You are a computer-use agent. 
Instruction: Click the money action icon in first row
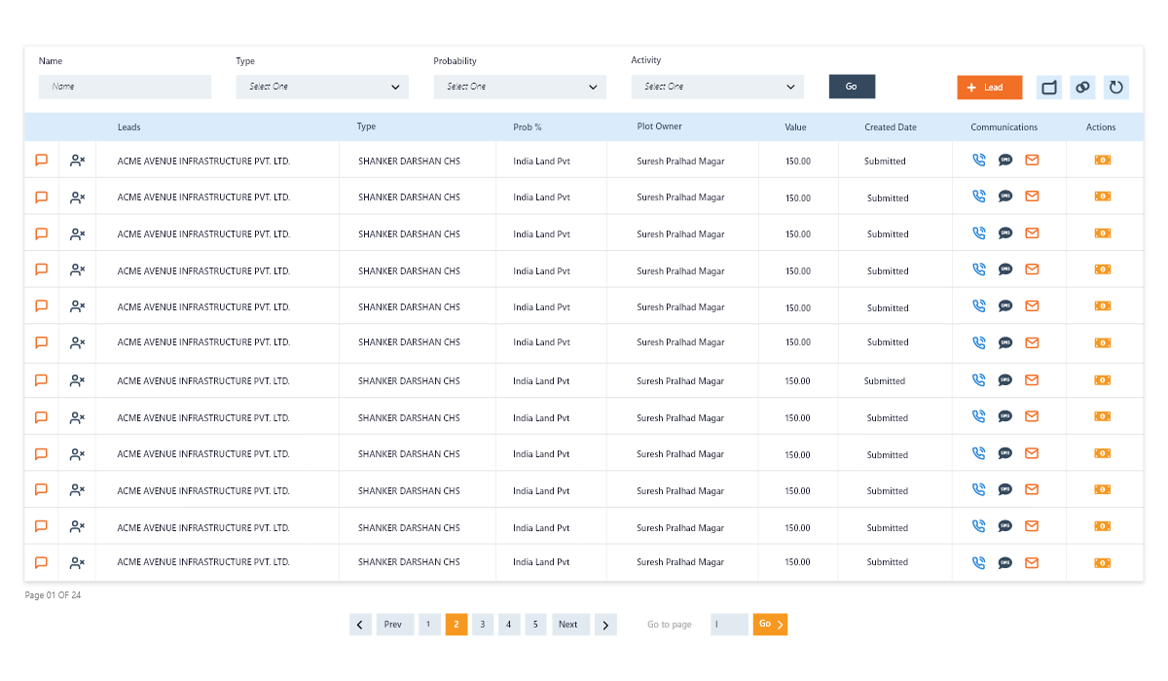[1102, 160]
